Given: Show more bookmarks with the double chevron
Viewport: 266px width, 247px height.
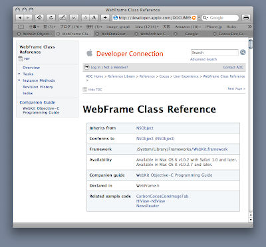Looking at the screenshot, I should (250, 27).
